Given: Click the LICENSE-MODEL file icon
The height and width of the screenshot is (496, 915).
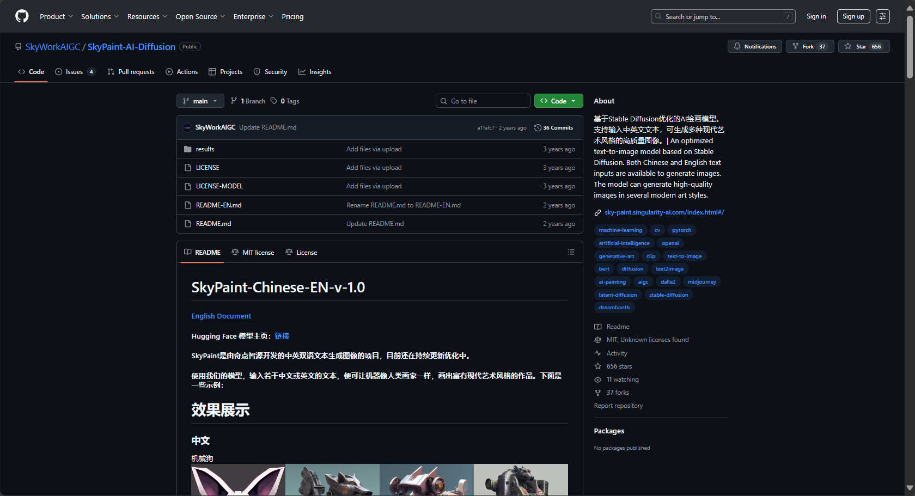Looking at the screenshot, I should click(x=188, y=186).
